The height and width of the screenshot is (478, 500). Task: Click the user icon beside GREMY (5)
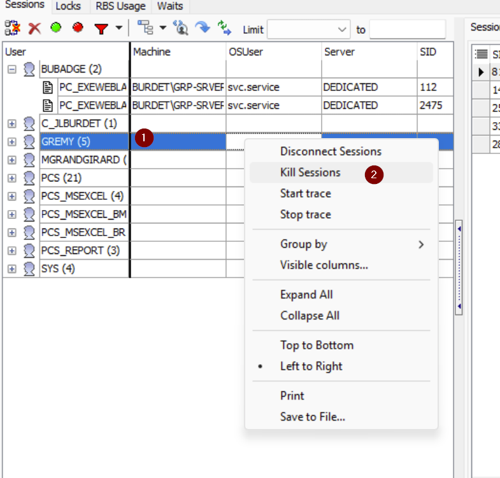(x=29, y=142)
